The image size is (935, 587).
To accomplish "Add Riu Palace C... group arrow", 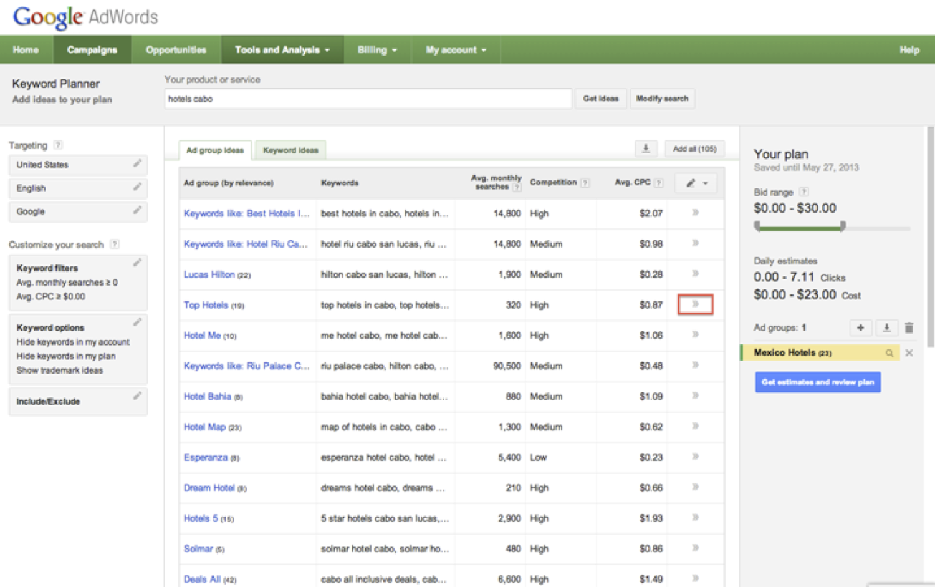I will click(x=695, y=366).
